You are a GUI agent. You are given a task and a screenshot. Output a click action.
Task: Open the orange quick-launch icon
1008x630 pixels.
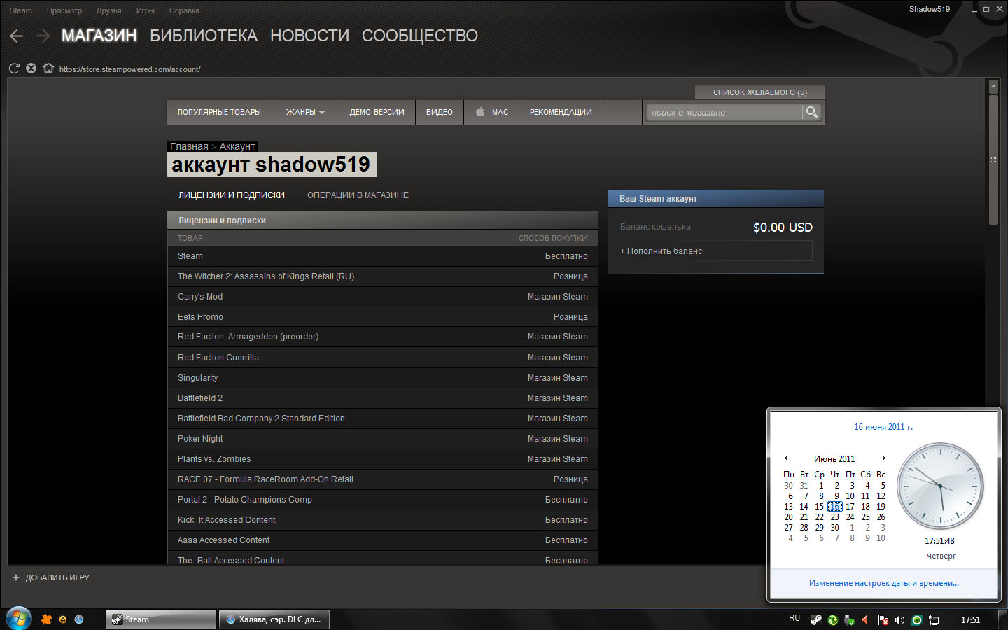pyautogui.click(x=47, y=619)
